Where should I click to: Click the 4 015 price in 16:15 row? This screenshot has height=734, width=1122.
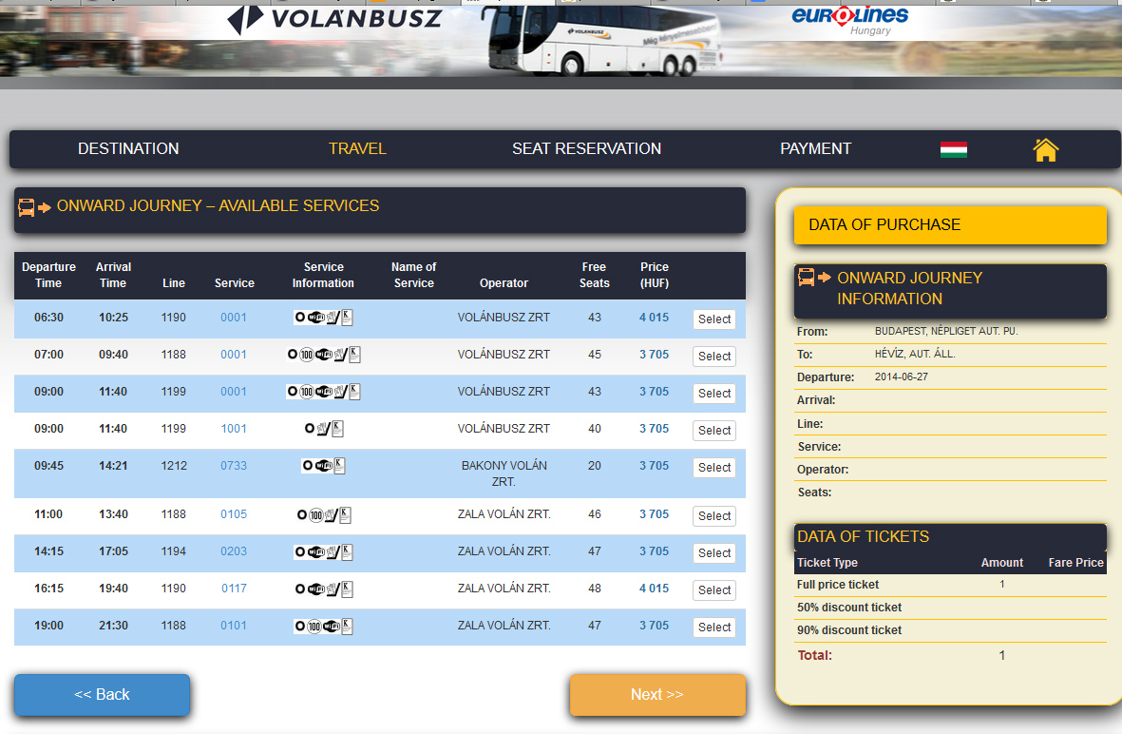point(654,589)
